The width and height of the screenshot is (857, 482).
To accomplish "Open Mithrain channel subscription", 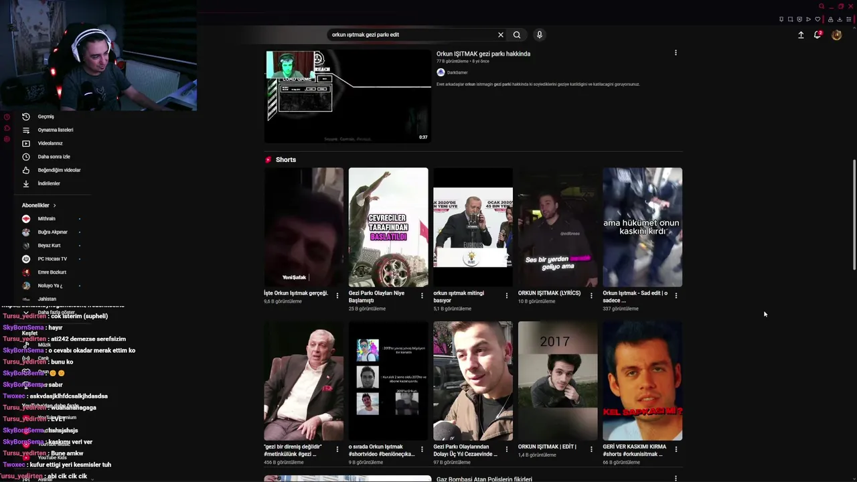I will (x=46, y=219).
